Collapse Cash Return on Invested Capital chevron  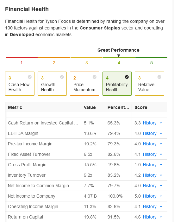161,123
